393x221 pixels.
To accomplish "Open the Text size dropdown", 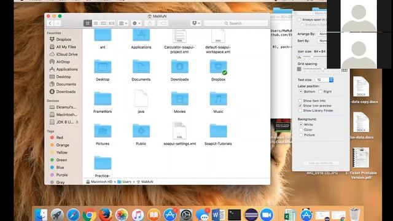I will pyautogui.click(x=324, y=80).
